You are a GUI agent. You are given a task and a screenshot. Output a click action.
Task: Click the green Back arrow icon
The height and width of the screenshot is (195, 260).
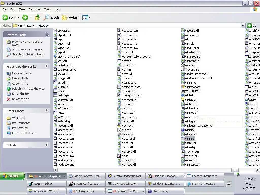pos(5,18)
